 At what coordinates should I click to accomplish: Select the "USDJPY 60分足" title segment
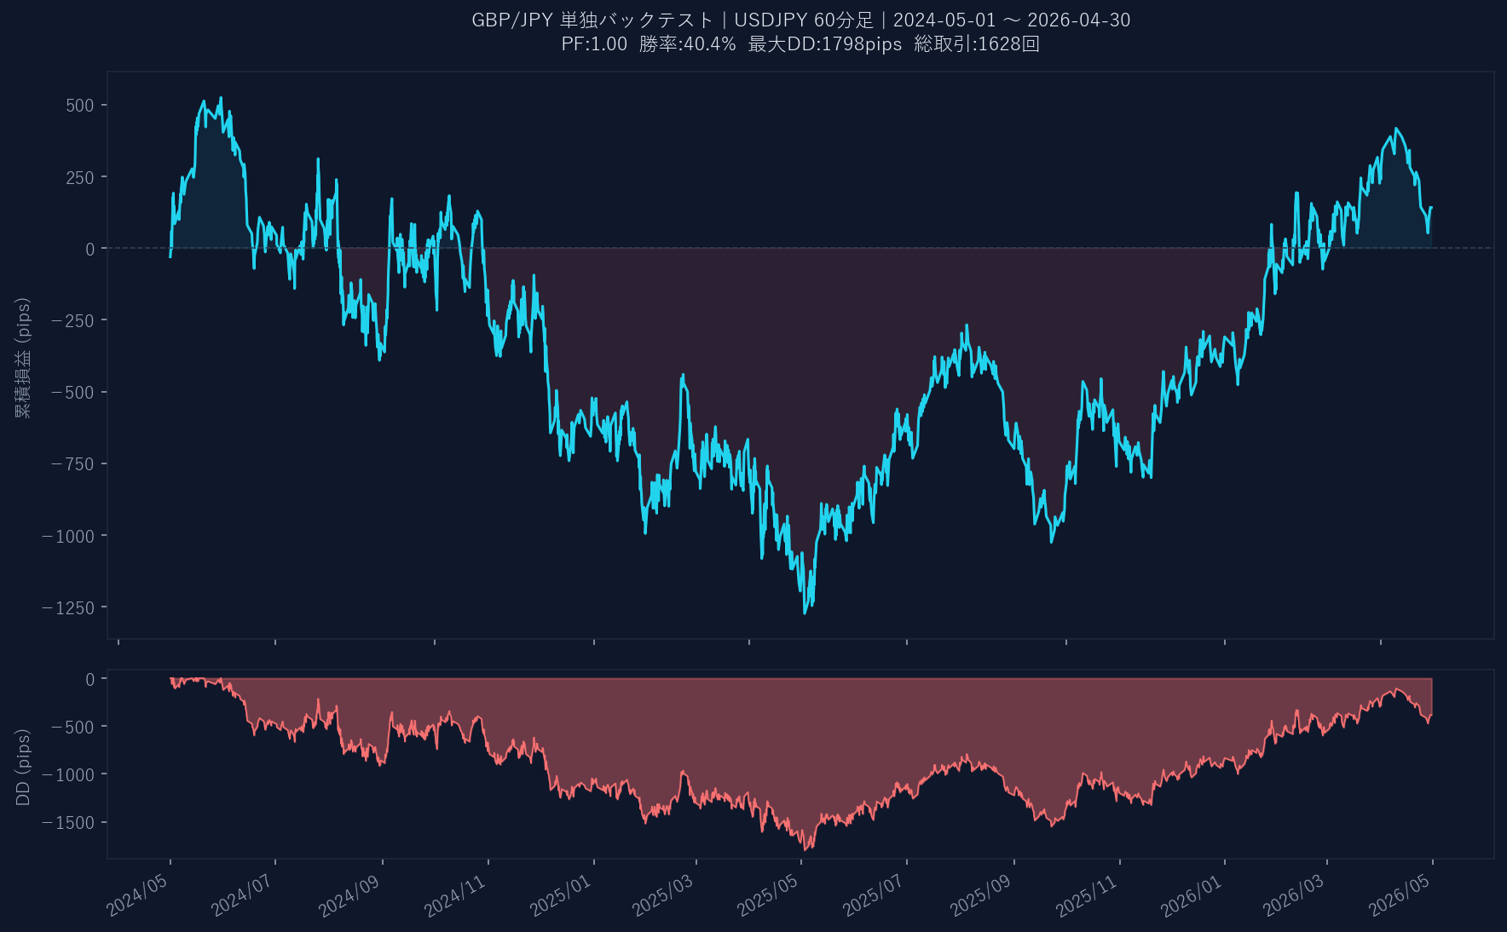click(x=805, y=20)
